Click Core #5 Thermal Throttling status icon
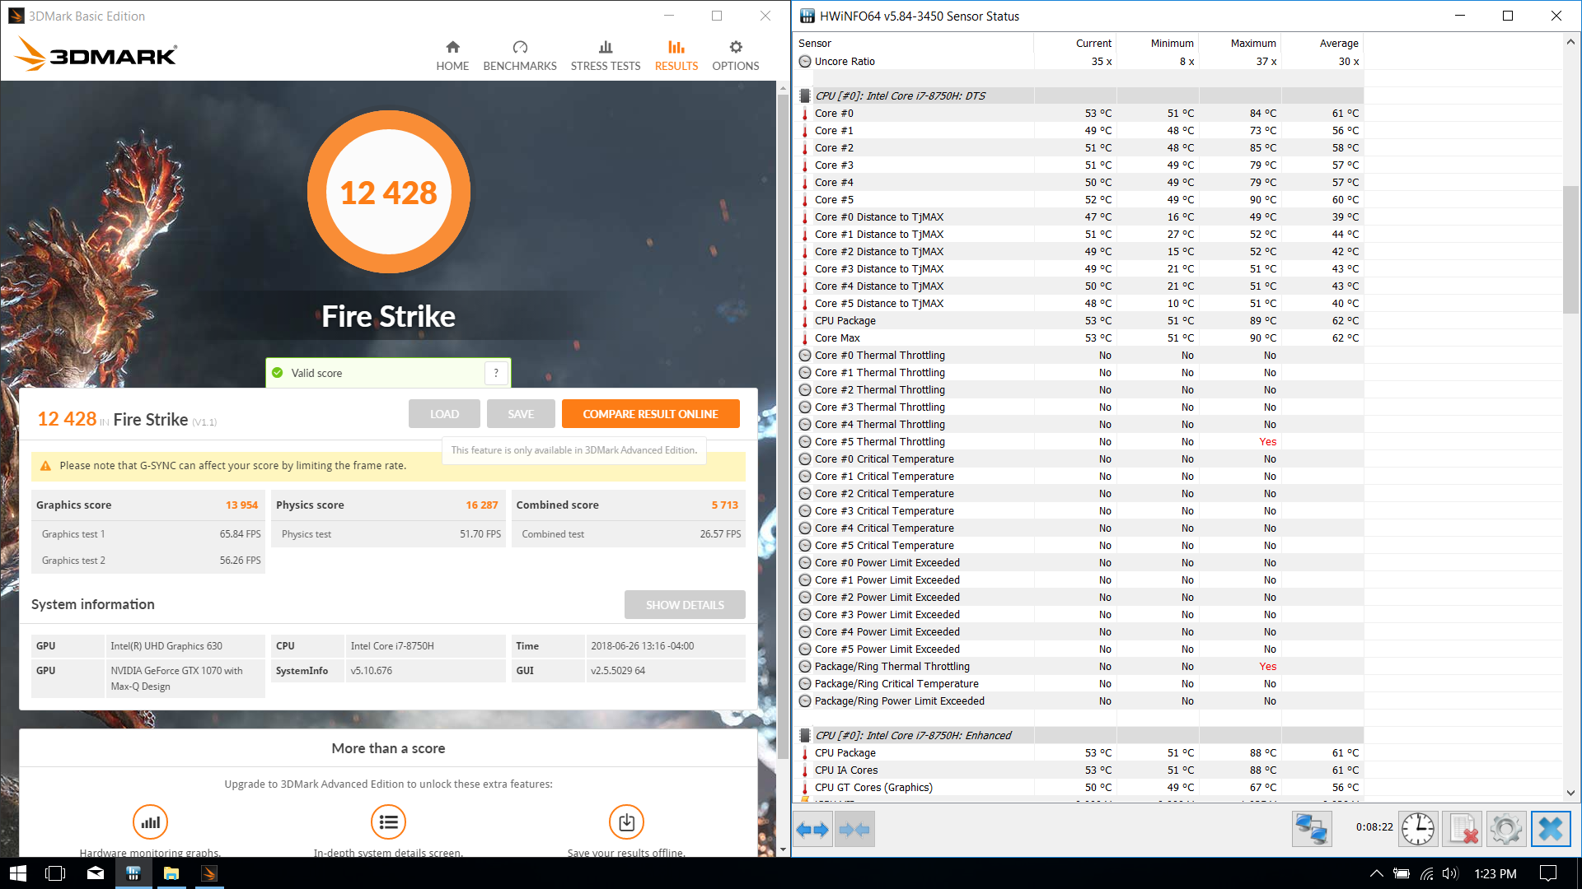 (x=805, y=442)
